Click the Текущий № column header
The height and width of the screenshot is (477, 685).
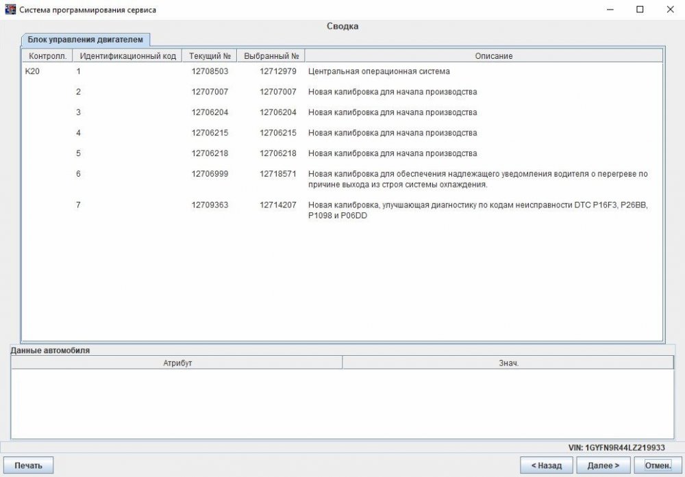click(210, 56)
